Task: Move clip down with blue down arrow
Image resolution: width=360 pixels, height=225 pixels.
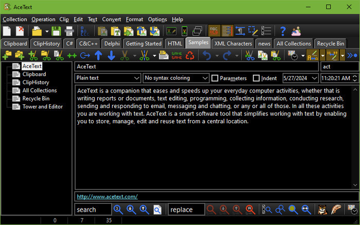Action: click(x=112, y=55)
